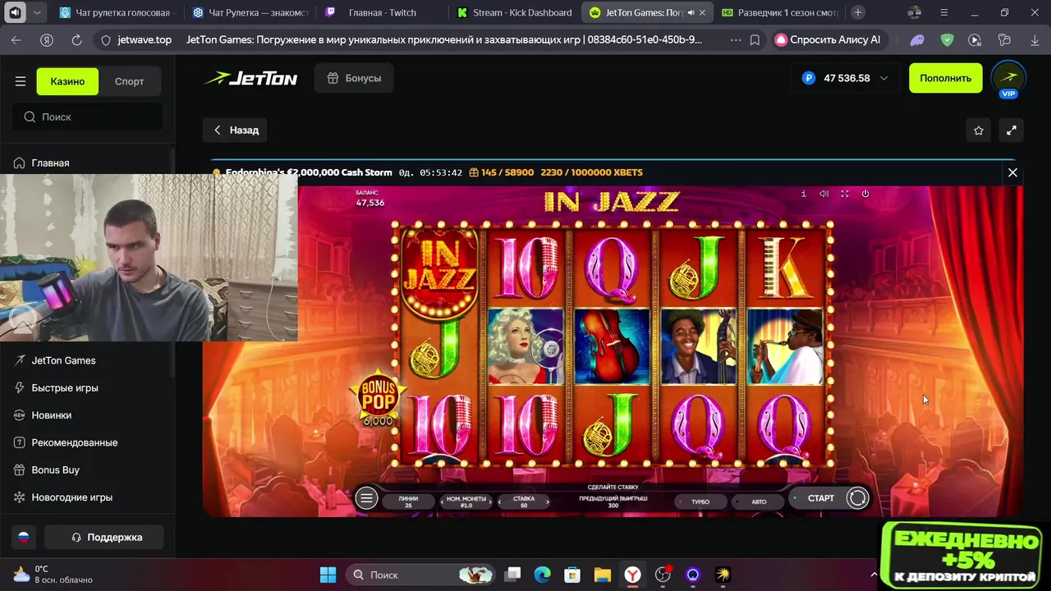Click the video player extension icon
The height and width of the screenshot is (591, 1051).
975,39
